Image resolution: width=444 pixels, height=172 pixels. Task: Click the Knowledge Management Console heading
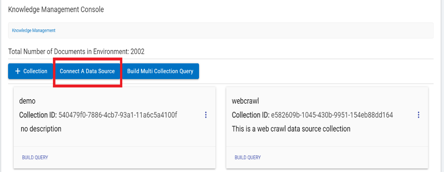coord(56,10)
